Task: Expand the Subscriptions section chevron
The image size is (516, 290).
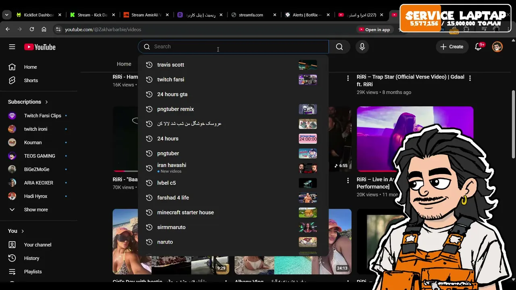Action: [x=46, y=102]
